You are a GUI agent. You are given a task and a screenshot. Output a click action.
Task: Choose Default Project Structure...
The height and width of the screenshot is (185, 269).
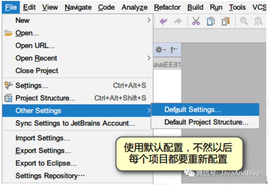coord(205,122)
